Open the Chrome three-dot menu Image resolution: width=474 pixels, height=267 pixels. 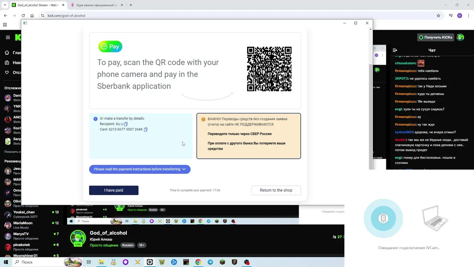468,16
